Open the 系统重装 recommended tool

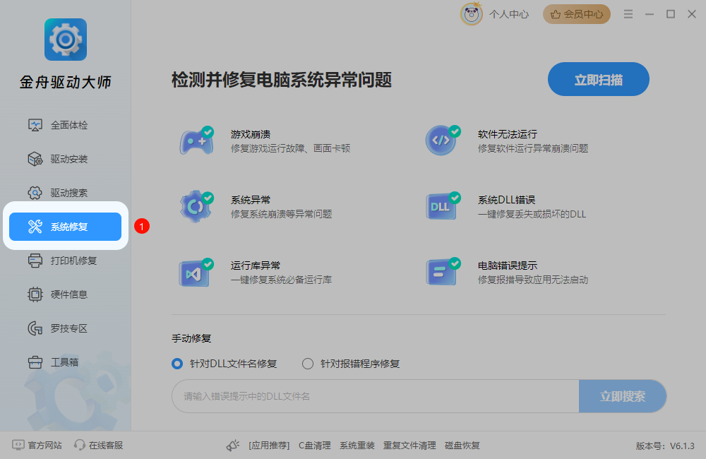click(357, 445)
